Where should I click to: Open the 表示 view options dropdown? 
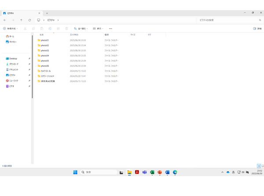[98, 29]
